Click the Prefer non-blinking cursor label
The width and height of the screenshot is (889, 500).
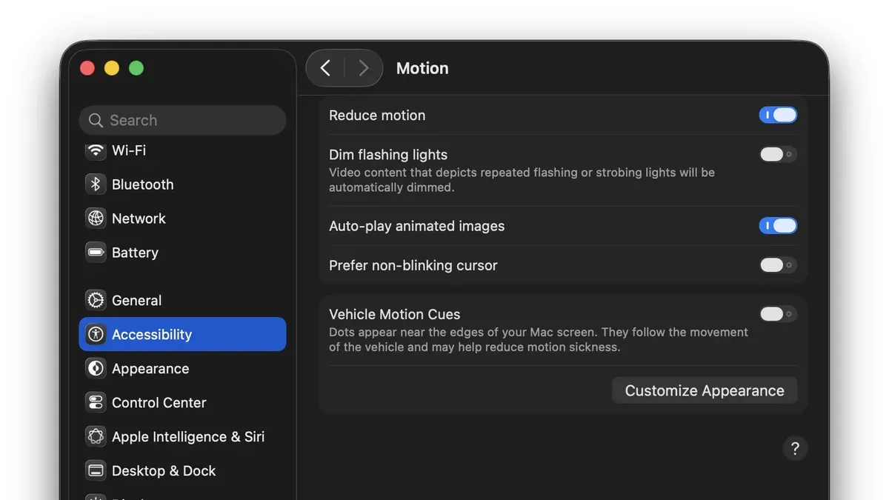413,266
